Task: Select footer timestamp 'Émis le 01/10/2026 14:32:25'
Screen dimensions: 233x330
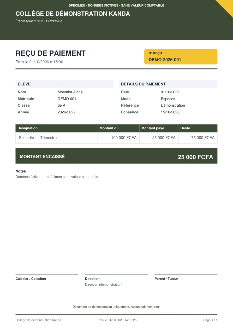Action: click(117, 320)
